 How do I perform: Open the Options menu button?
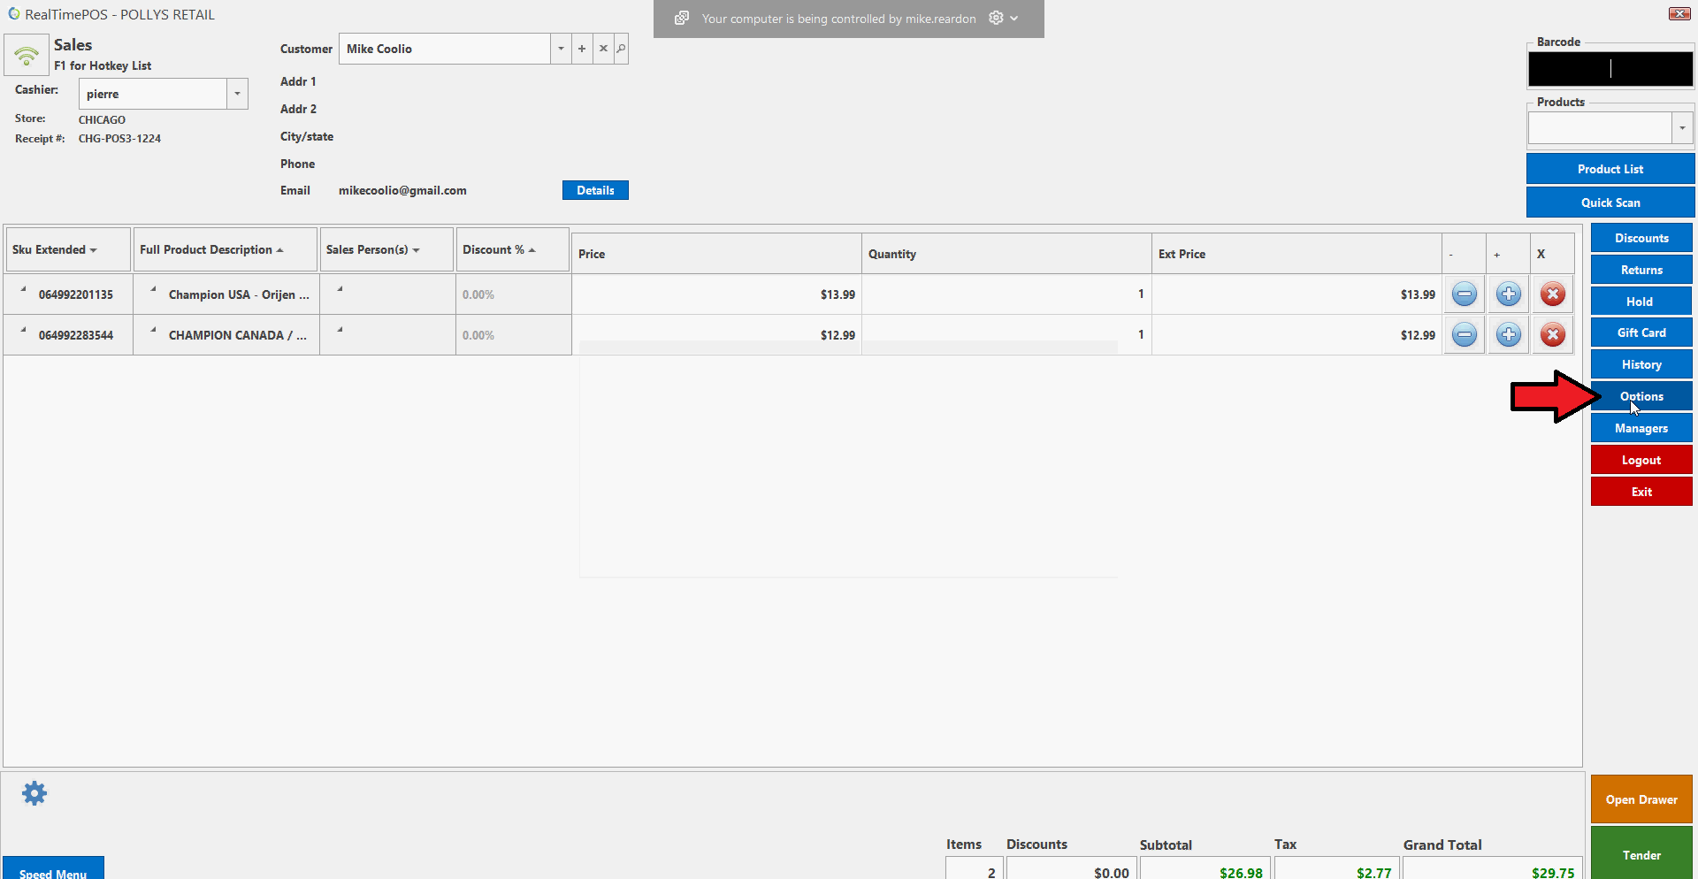coord(1641,396)
